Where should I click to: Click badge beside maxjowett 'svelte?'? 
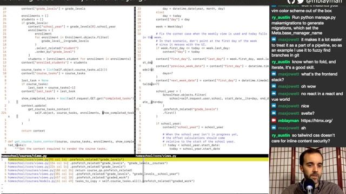click(274, 113)
